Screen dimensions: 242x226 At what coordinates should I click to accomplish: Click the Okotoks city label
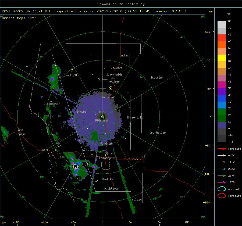pyautogui.click(x=108, y=179)
